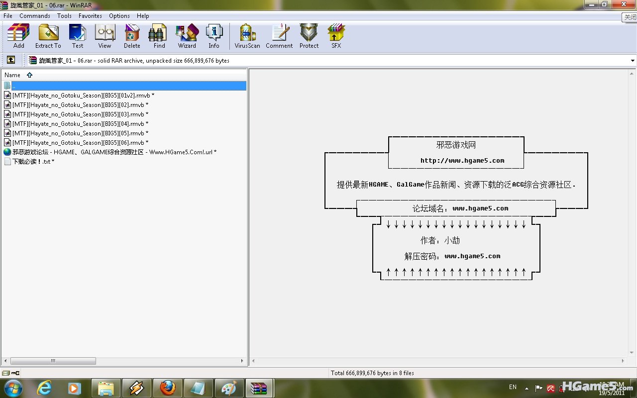The image size is (637, 398).
Task: Open the Find files tool
Action: [159, 36]
